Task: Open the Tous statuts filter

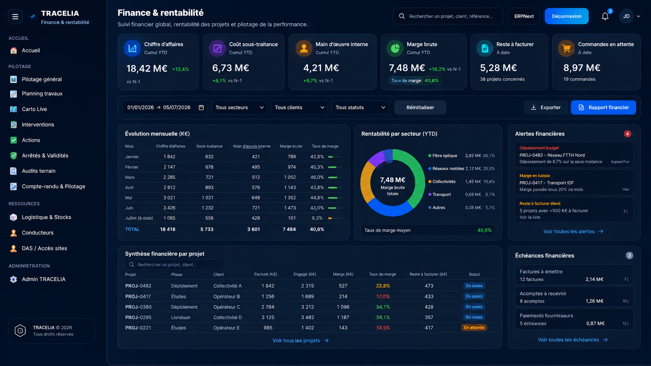Action: coord(360,107)
